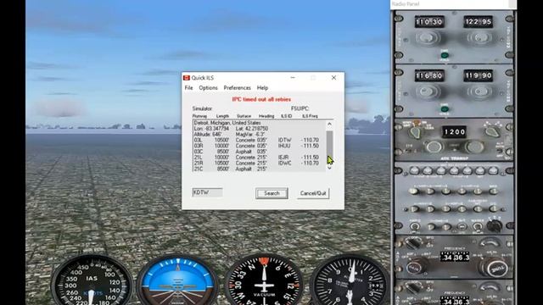Viewport: 543px width, 305px height.
Task: Rotate the transponder mode selector knob at left
Action: tap(415, 132)
